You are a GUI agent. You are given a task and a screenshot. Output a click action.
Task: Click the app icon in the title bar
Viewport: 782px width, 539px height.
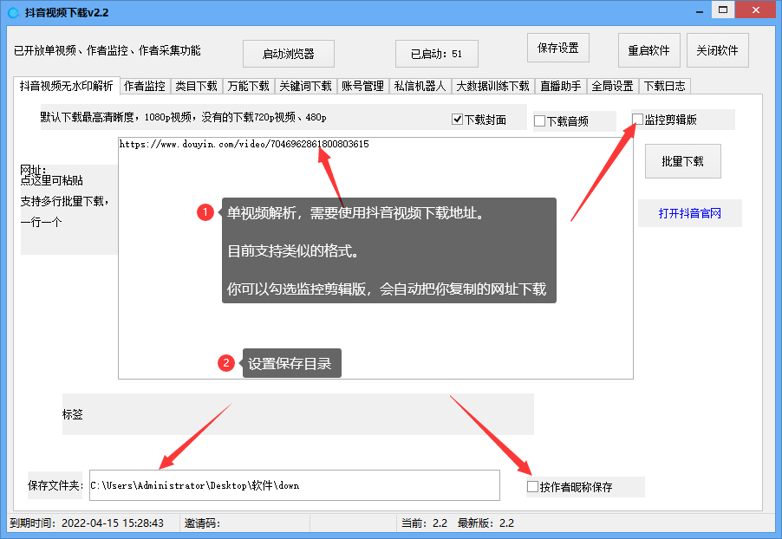point(14,13)
